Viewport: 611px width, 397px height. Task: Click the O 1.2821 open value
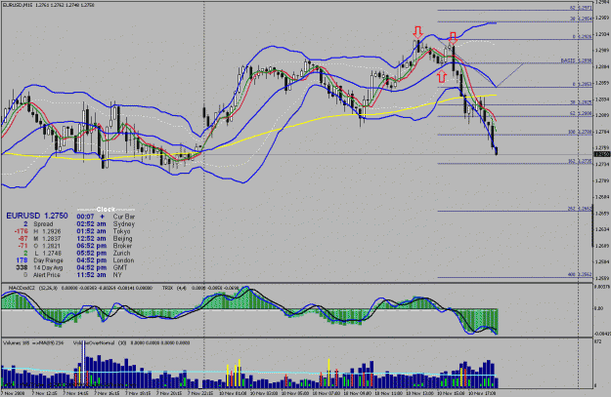click(48, 246)
